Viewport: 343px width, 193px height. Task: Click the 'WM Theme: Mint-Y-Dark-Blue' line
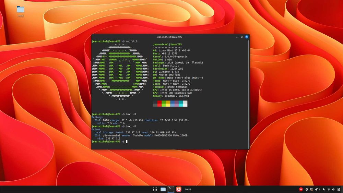(178, 78)
